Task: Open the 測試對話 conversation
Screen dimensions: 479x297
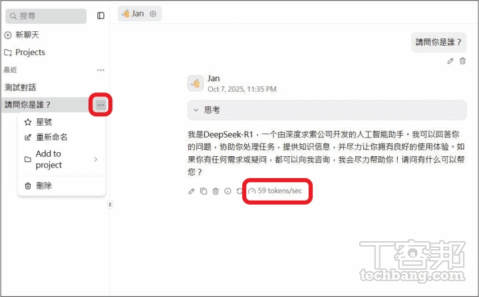Action: [x=20, y=88]
